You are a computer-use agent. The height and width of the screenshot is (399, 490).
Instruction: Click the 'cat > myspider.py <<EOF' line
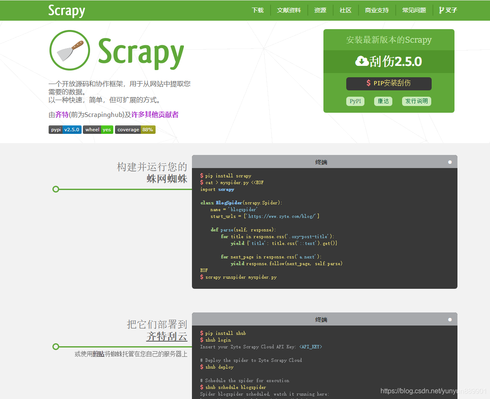pos(232,183)
